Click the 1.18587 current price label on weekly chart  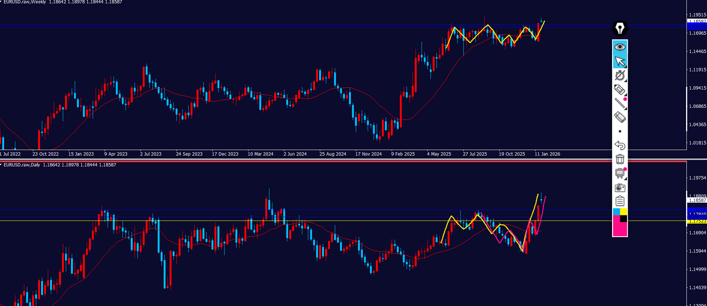[x=697, y=21]
